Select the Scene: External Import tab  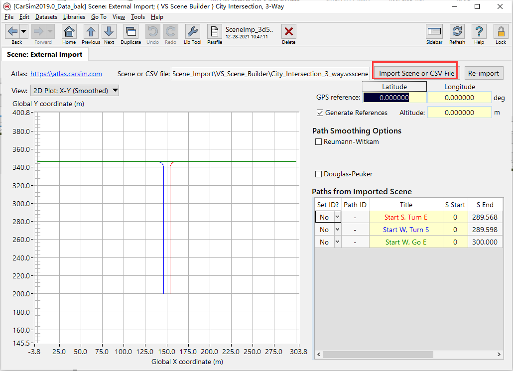[45, 55]
